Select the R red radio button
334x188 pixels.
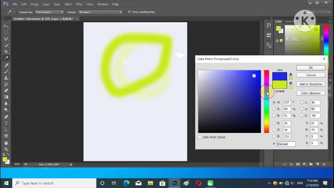click(x=274, y=123)
